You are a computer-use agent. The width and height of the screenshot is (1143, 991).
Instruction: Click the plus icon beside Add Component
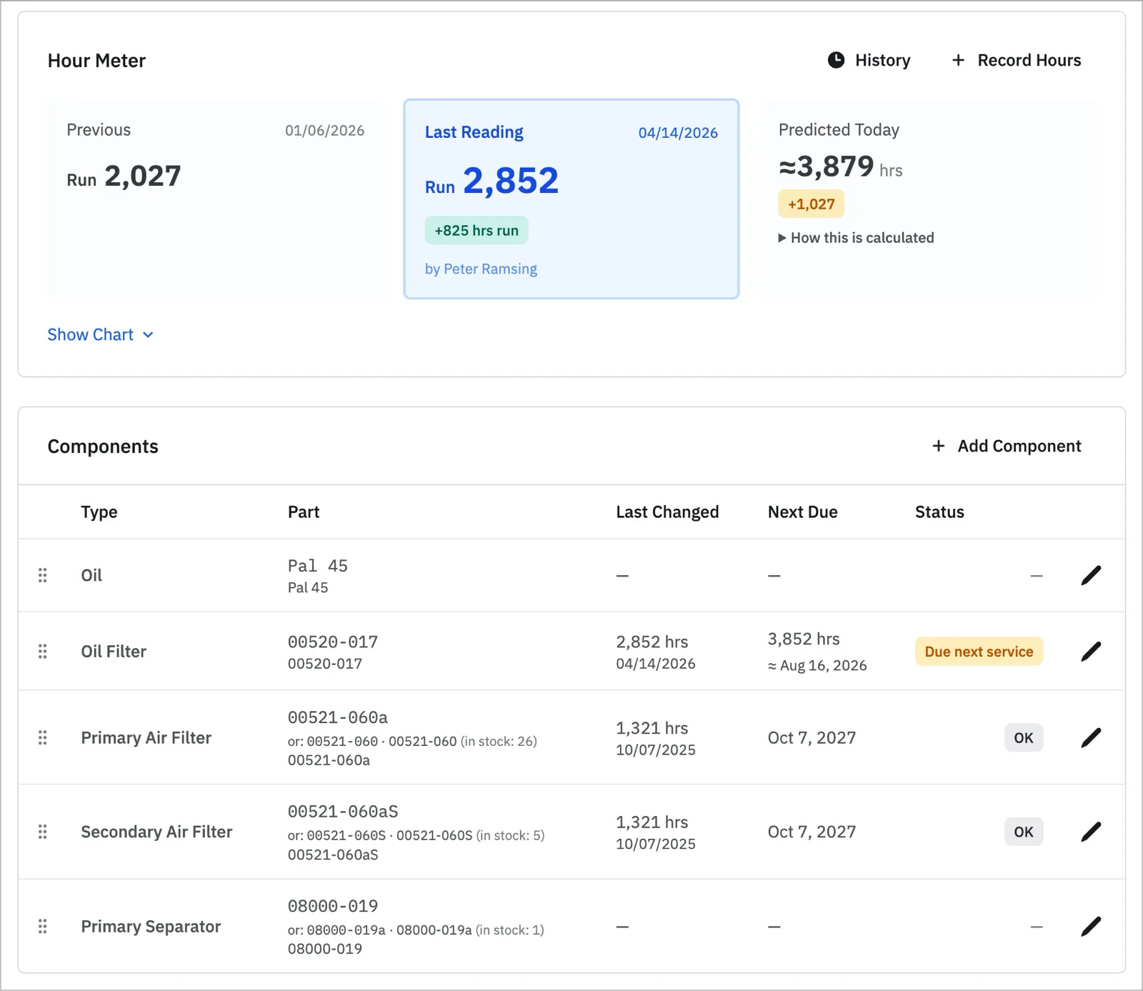[x=939, y=446]
